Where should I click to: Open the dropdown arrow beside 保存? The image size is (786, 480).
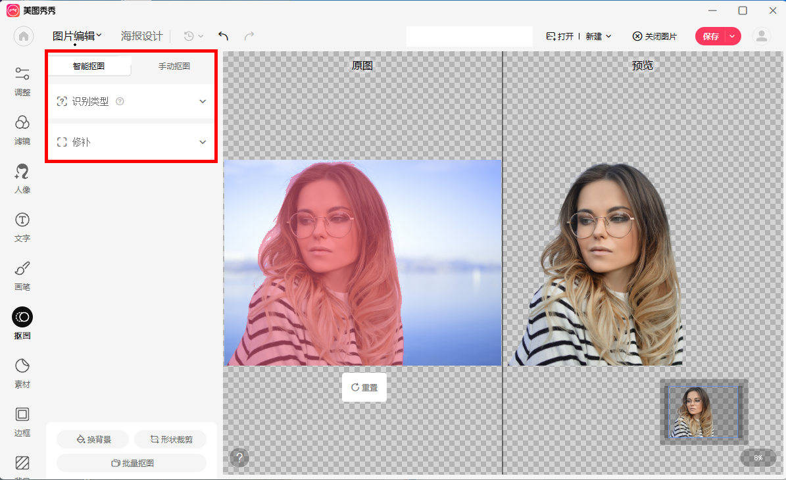tap(732, 36)
